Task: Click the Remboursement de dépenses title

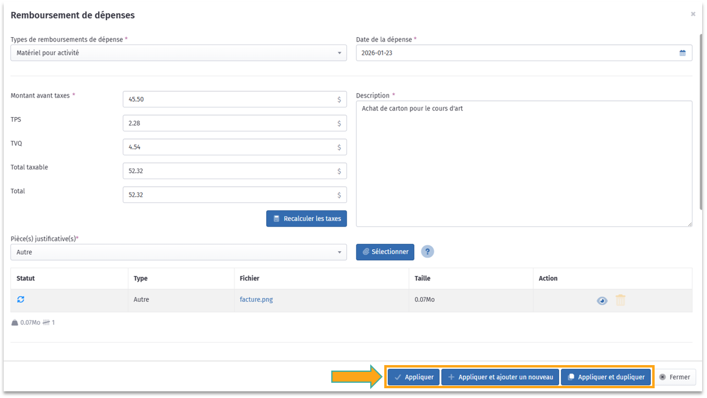Action: 72,15
